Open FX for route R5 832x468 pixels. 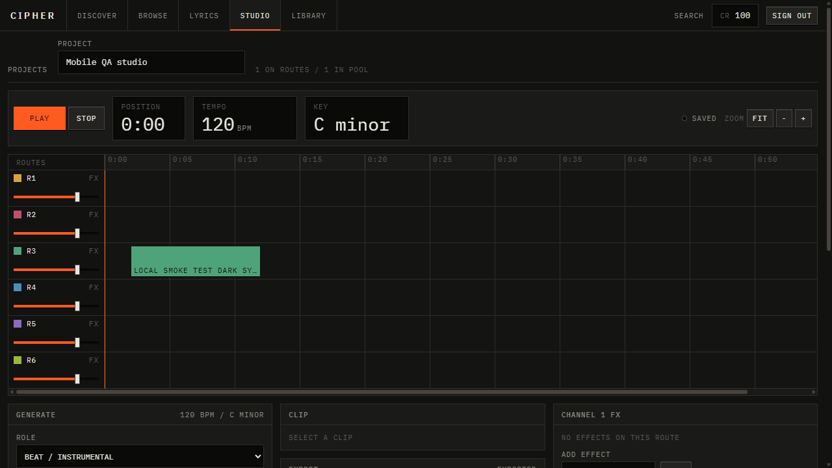click(94, 324)
